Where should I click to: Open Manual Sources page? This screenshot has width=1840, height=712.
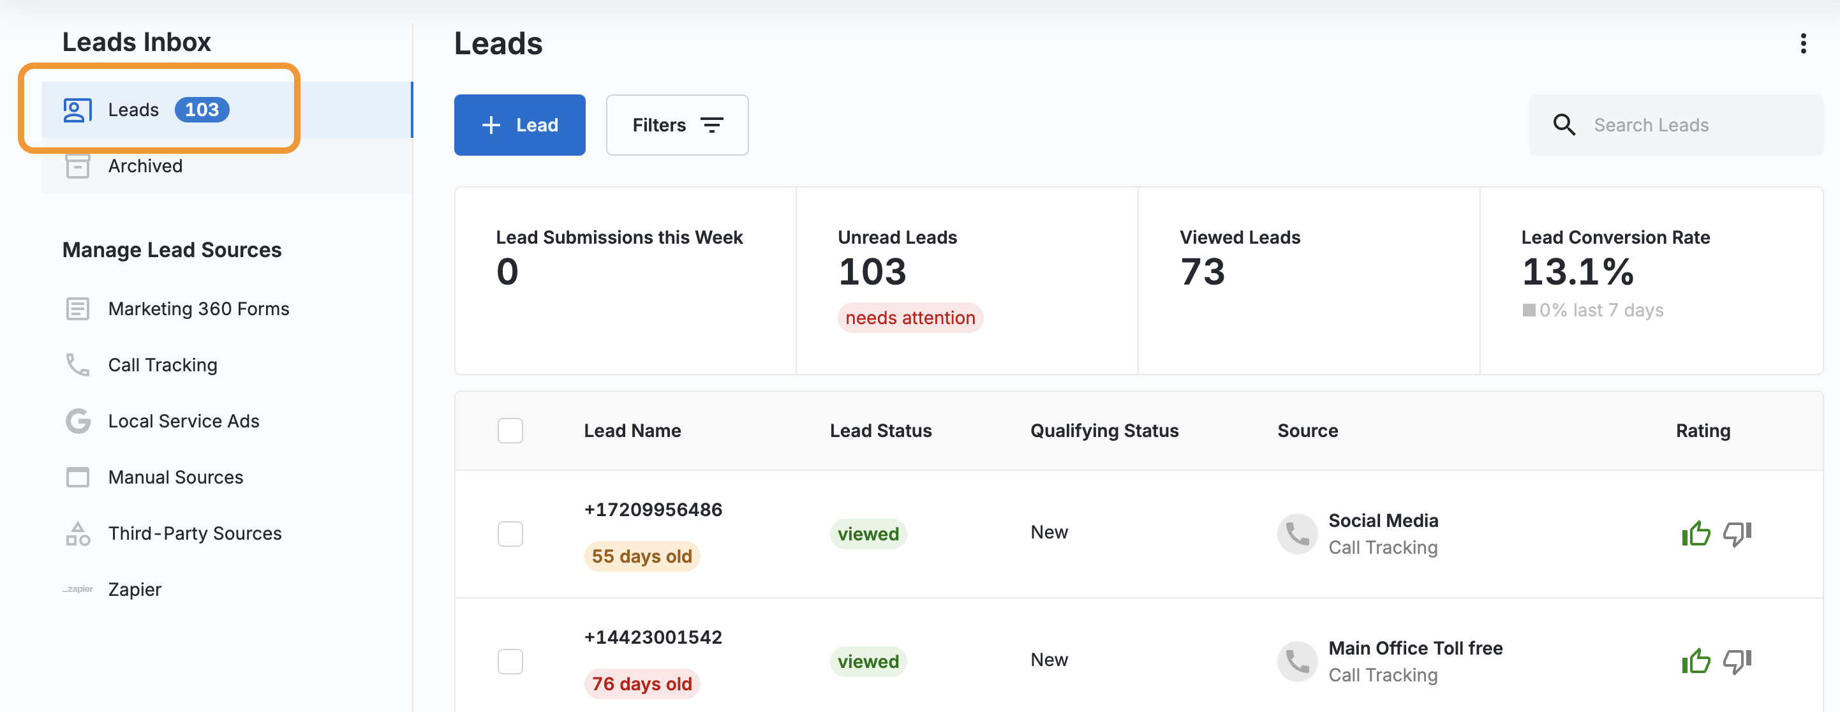[175, 477]
